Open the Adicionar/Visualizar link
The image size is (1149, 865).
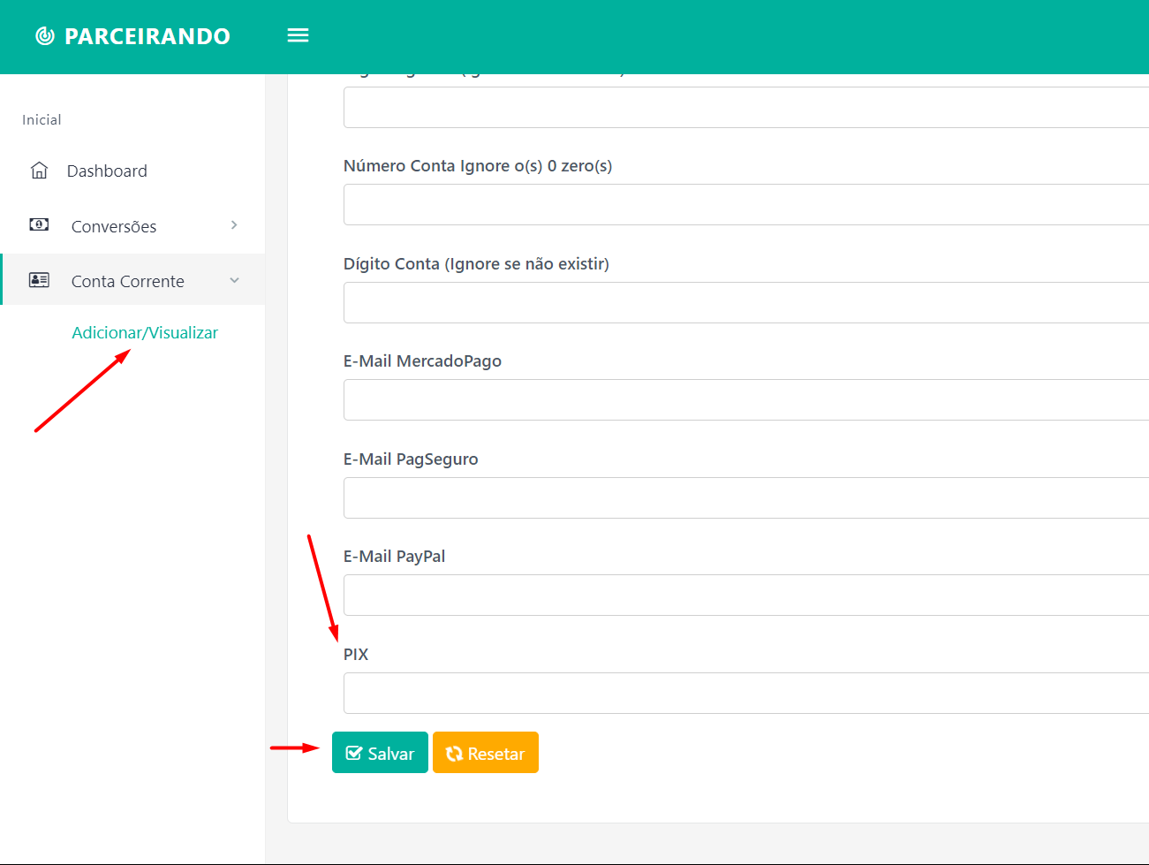[145, 332]
